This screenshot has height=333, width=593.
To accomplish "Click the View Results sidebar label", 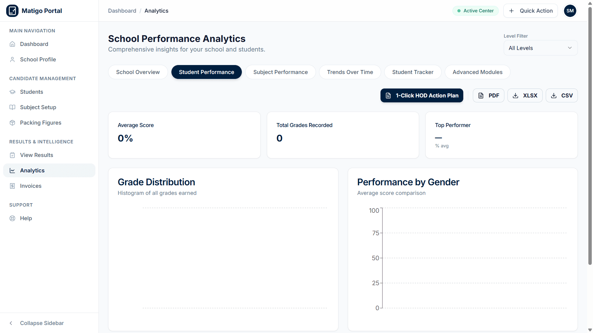I will coord(36,155).
